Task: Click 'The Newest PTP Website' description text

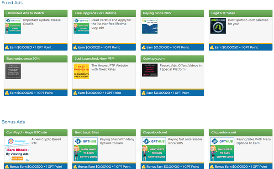Action: pos(110,67)
